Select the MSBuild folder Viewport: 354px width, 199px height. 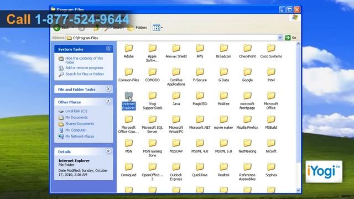pos(271,122)
